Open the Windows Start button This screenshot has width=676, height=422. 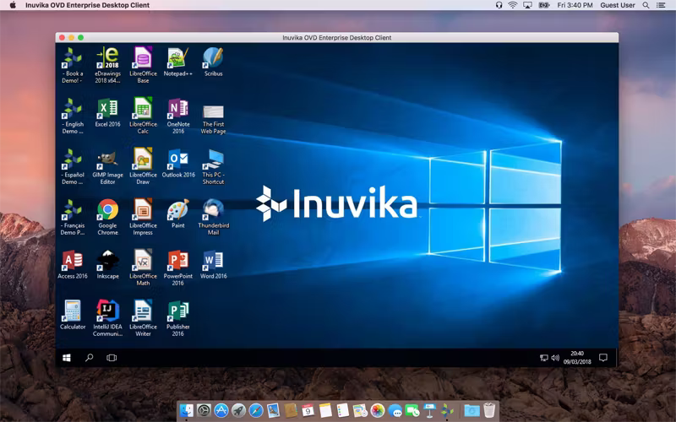67,358
